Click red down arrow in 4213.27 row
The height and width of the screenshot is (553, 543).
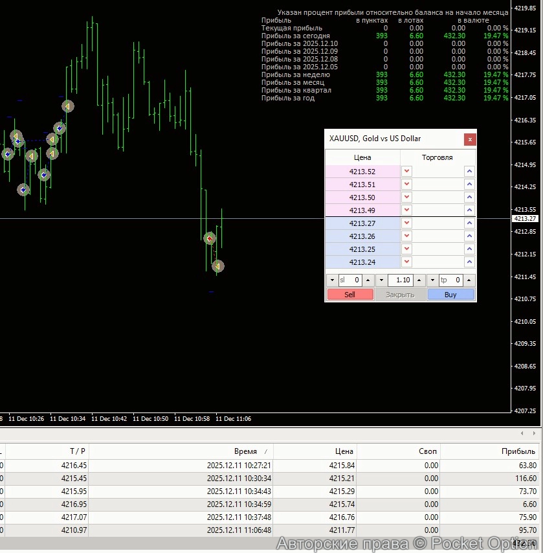(x=406, y=223)
